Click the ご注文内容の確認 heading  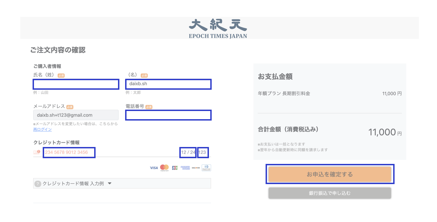(58, 50)
